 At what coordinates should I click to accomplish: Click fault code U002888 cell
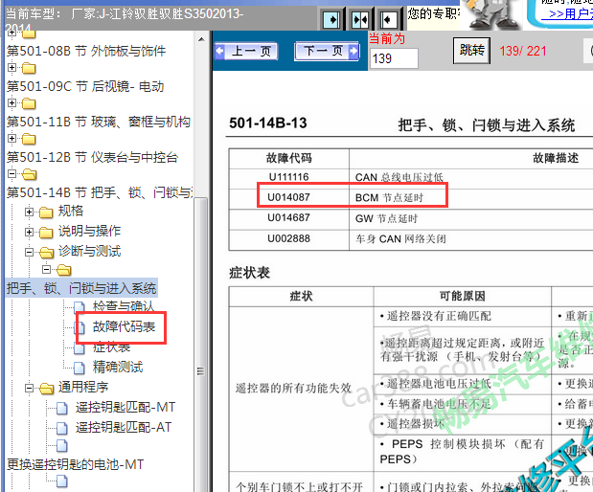click(288, 238)
